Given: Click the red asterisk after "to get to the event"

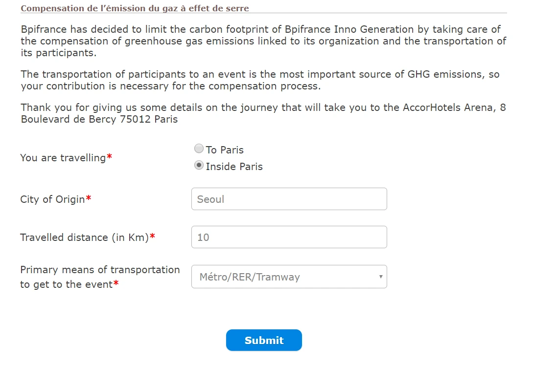Looking at the screenshot, I should click(x=116, y=284).
